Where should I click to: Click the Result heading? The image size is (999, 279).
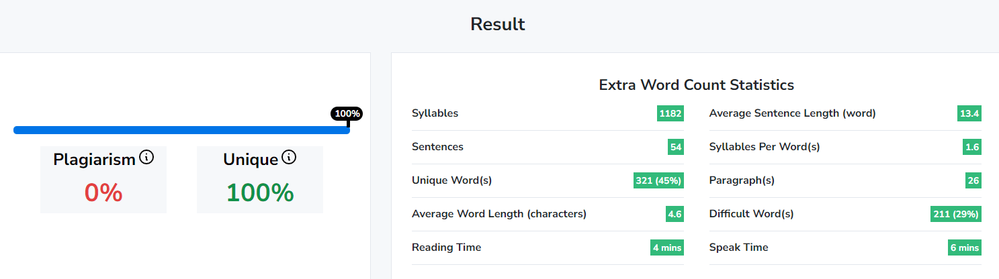(498, 24)
